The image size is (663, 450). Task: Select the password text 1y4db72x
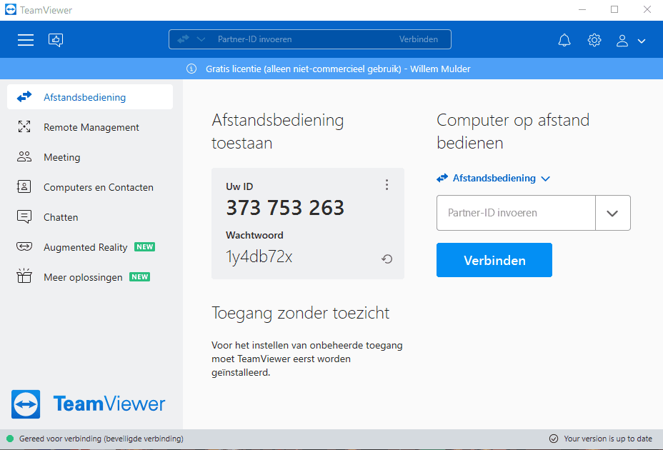pyautogui.click(x=259, y=256)
